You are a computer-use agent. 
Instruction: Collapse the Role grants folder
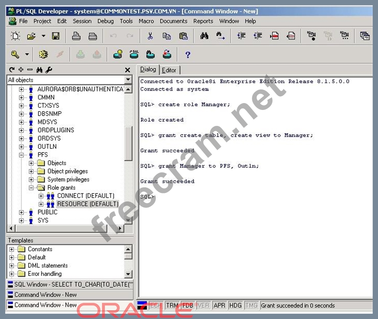tap(31, 187)
